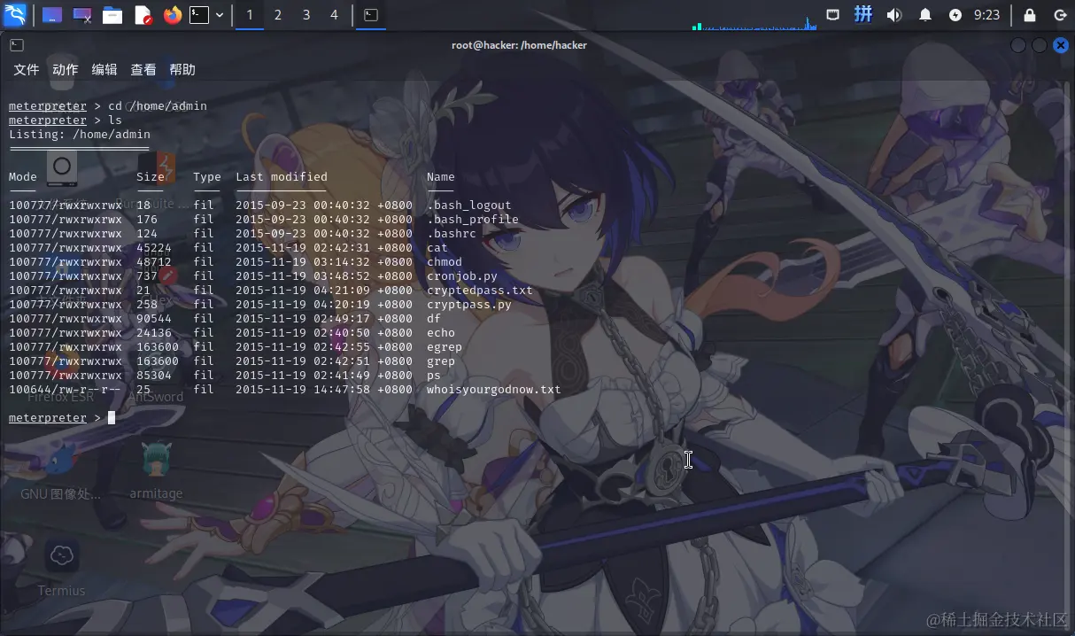Click the log out panel icon
This screenshot has width=1075, height=636.
[1060, 15]
